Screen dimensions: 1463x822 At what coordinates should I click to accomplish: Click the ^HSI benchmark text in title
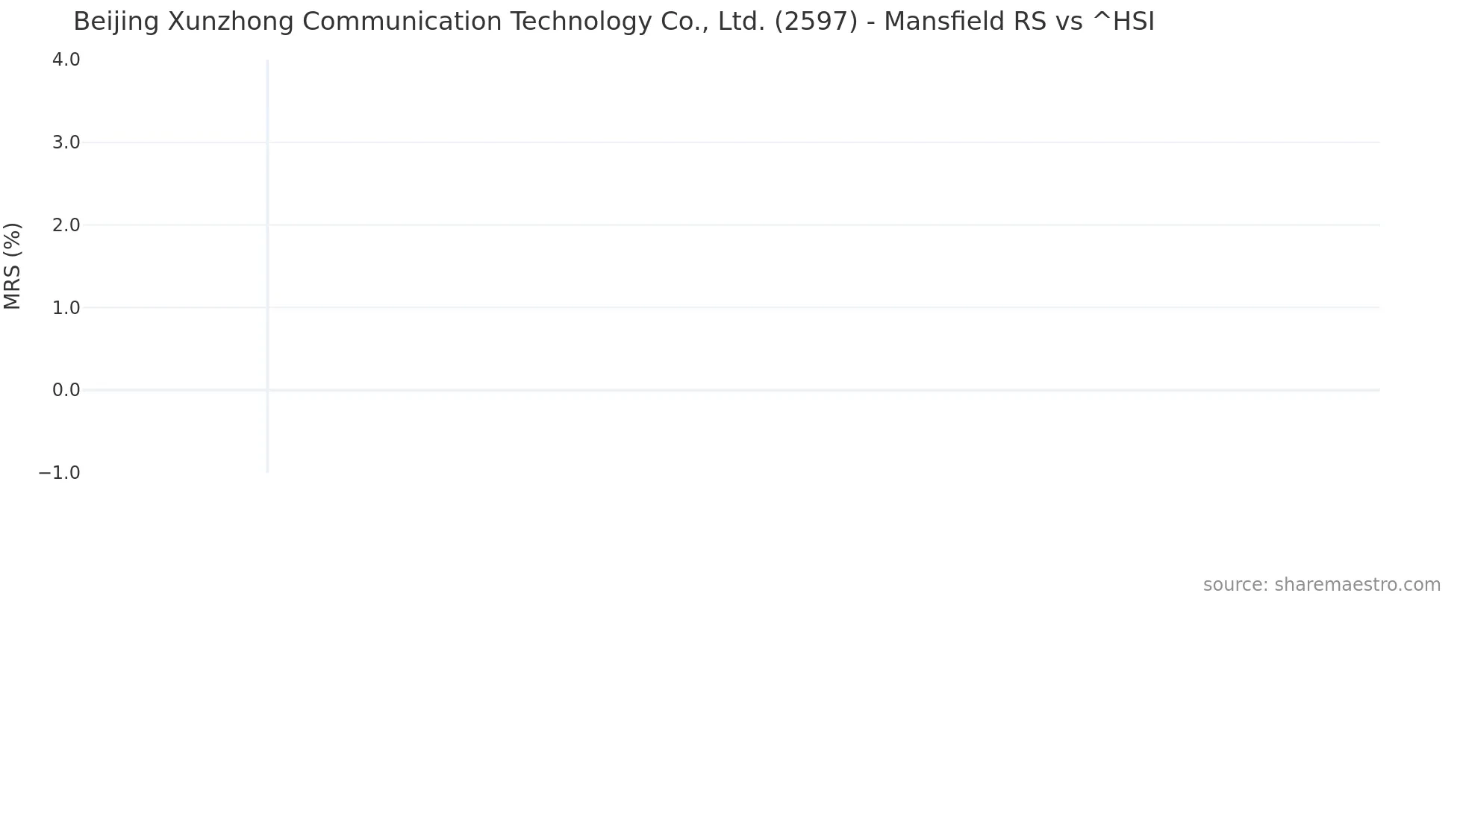pos(1123,22)
